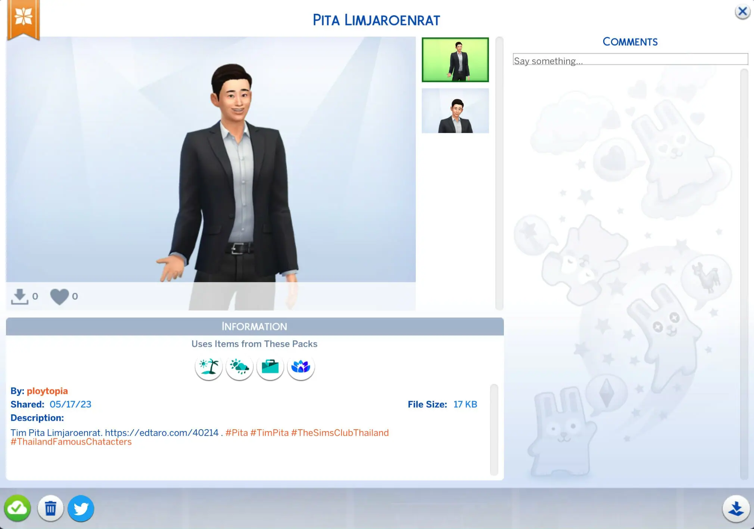
Task: Click the shared date 05/17/23
Action: (71, 405)
